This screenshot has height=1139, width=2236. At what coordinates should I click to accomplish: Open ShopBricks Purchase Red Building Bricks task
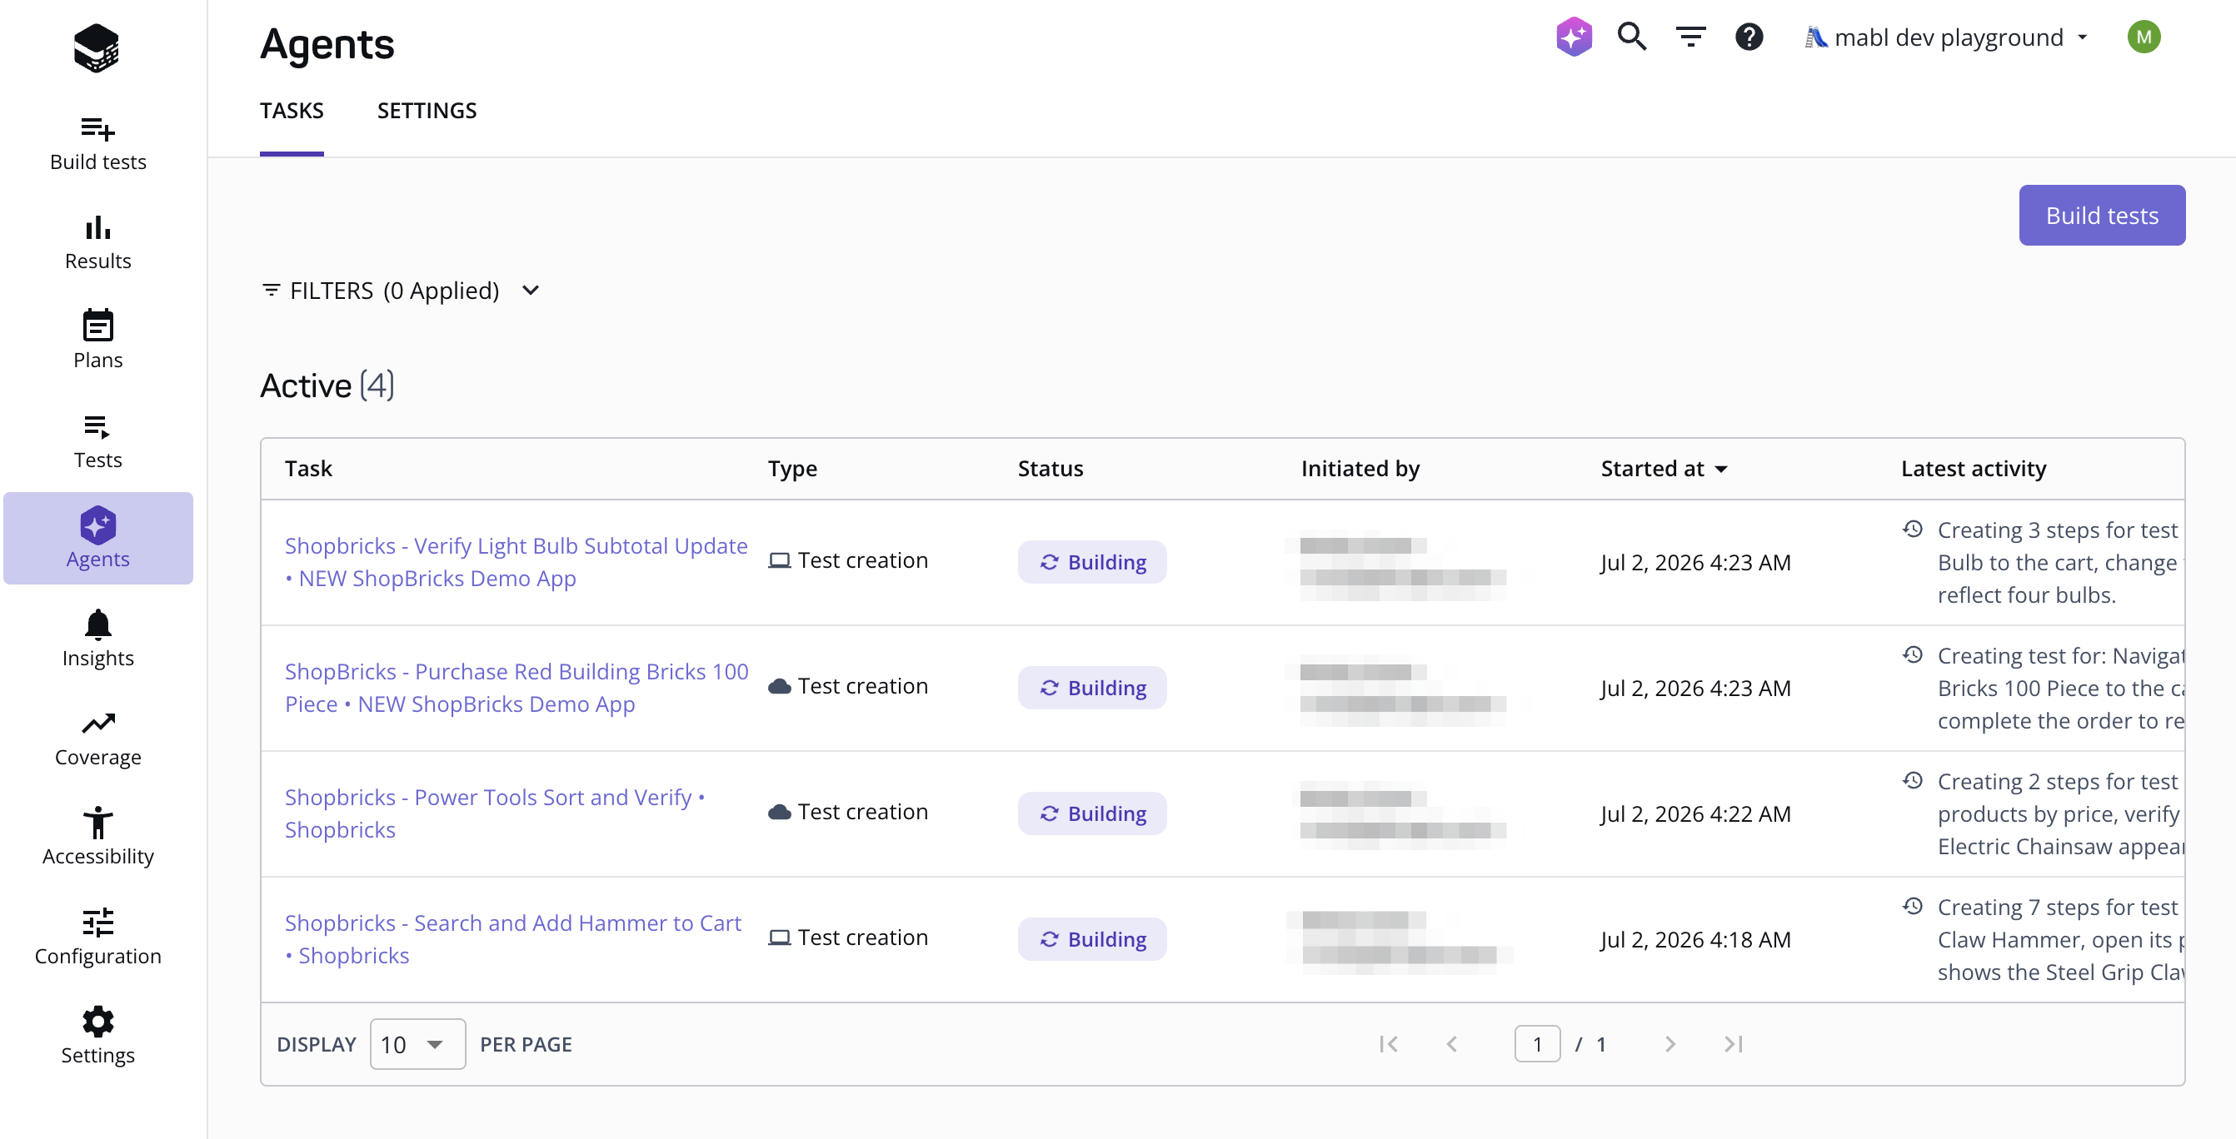[517, 688]
